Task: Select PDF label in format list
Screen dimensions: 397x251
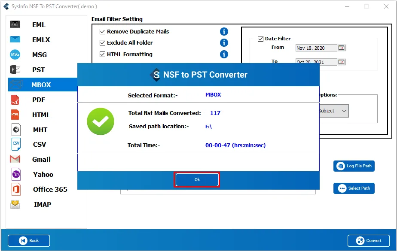Action: click(x=39, y=100)
